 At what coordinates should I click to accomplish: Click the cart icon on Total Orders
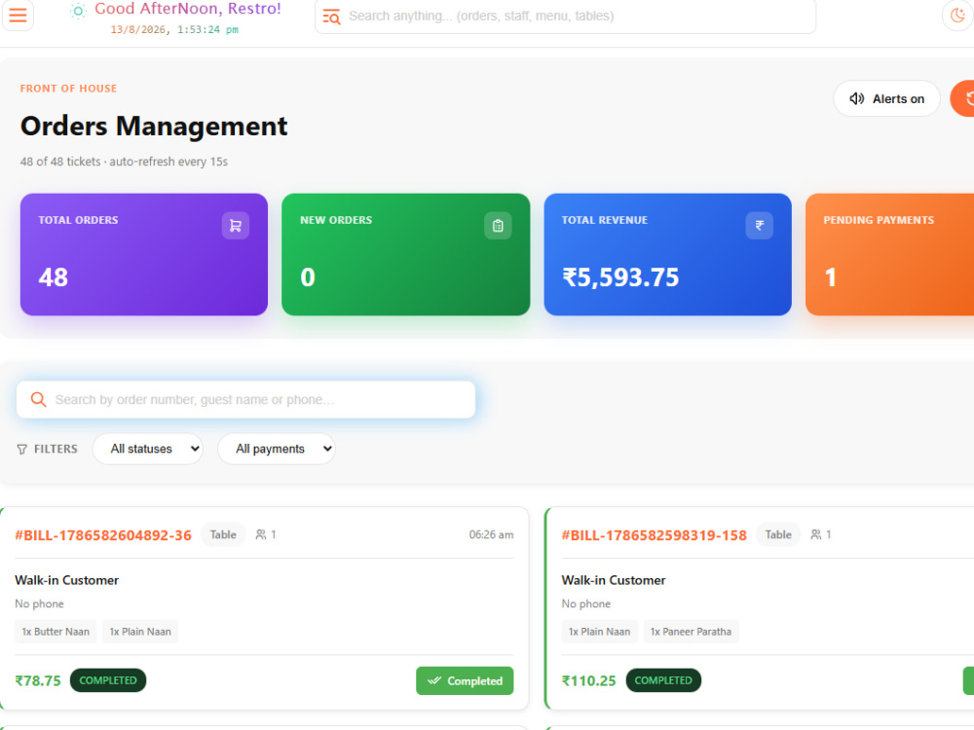pos(236,226)
